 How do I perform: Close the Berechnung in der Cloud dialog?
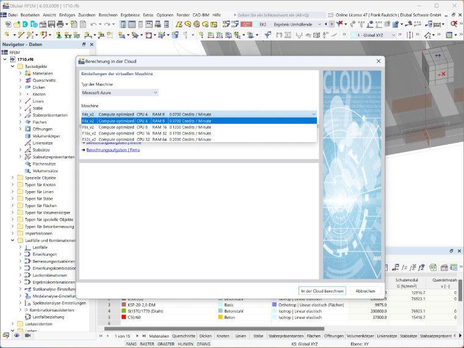tap(379, 61)
